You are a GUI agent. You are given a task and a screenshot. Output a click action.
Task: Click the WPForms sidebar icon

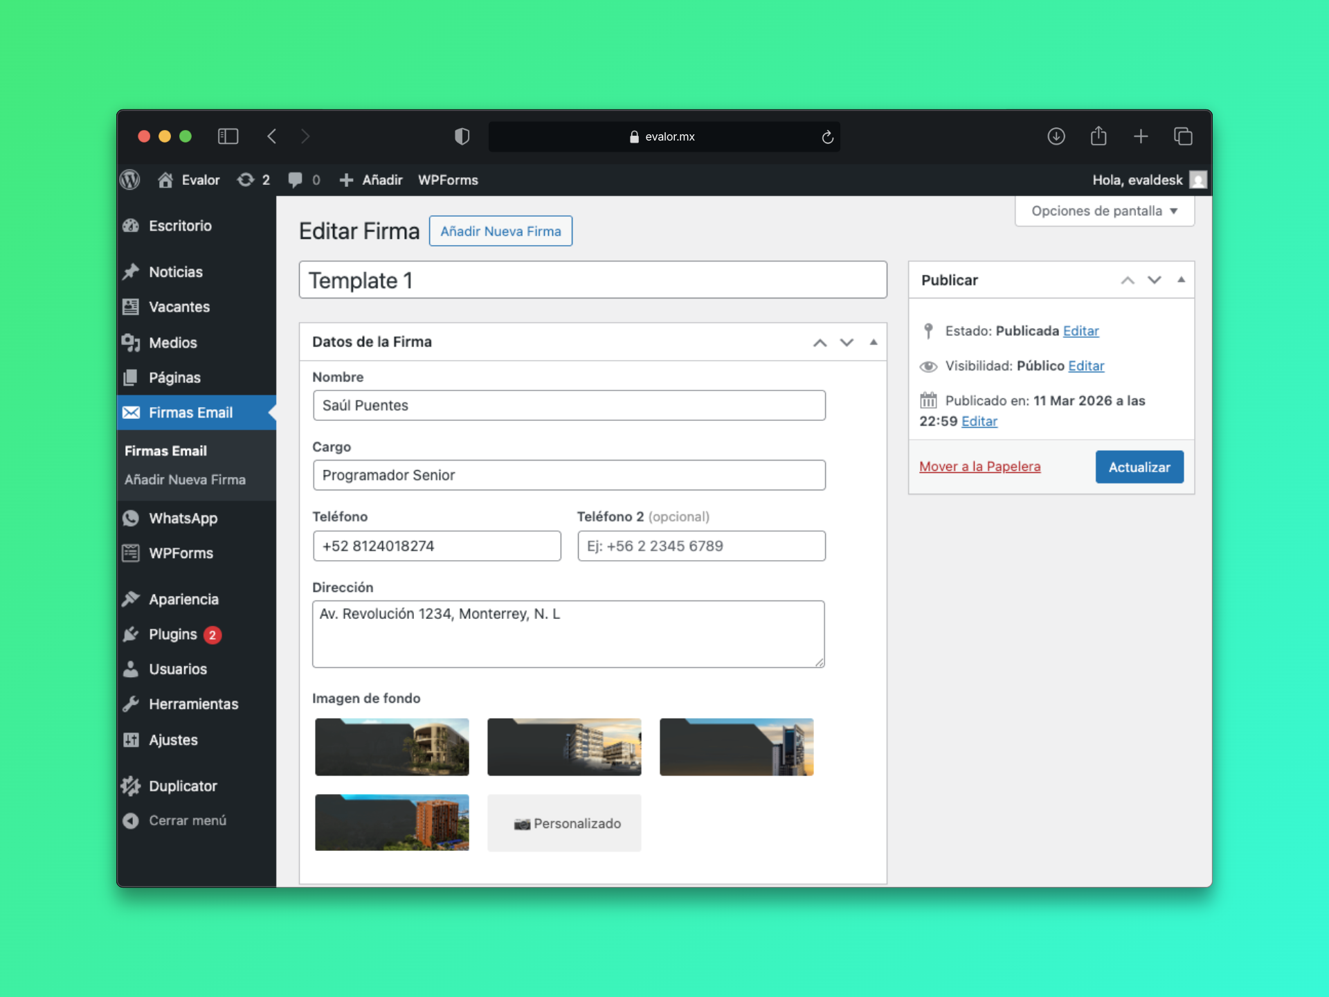132,553
